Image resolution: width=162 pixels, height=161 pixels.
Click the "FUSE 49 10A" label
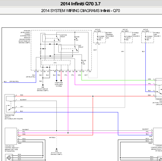point(77,38)
